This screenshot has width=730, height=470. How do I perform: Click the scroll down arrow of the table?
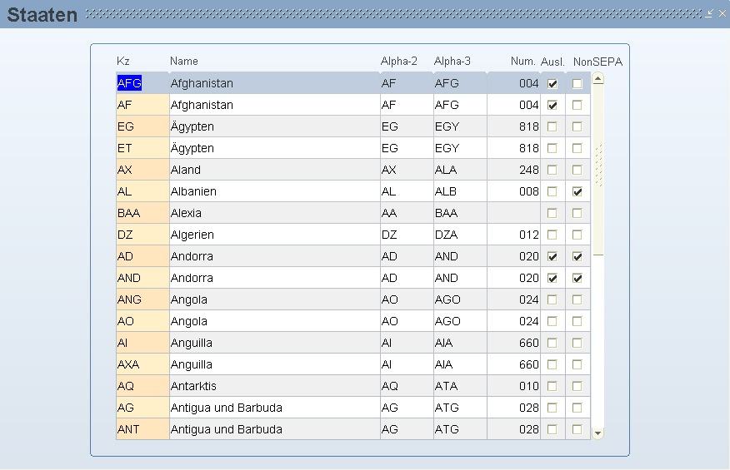[597, 433]
